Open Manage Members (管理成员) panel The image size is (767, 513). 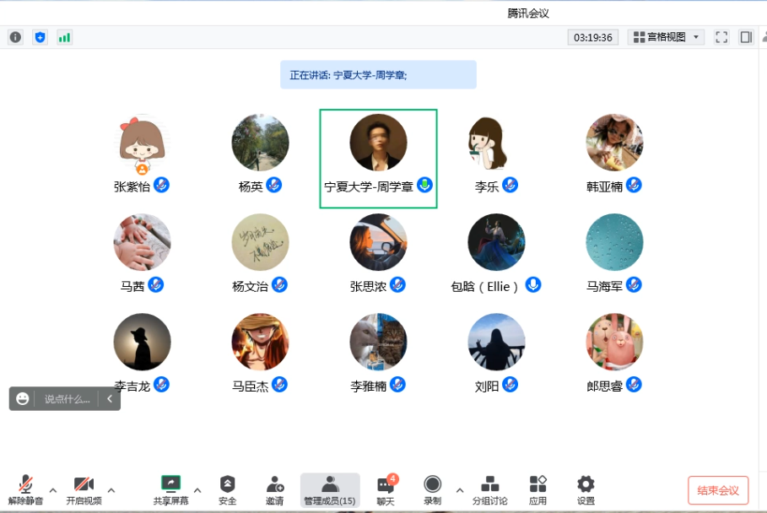pos(329,489)
